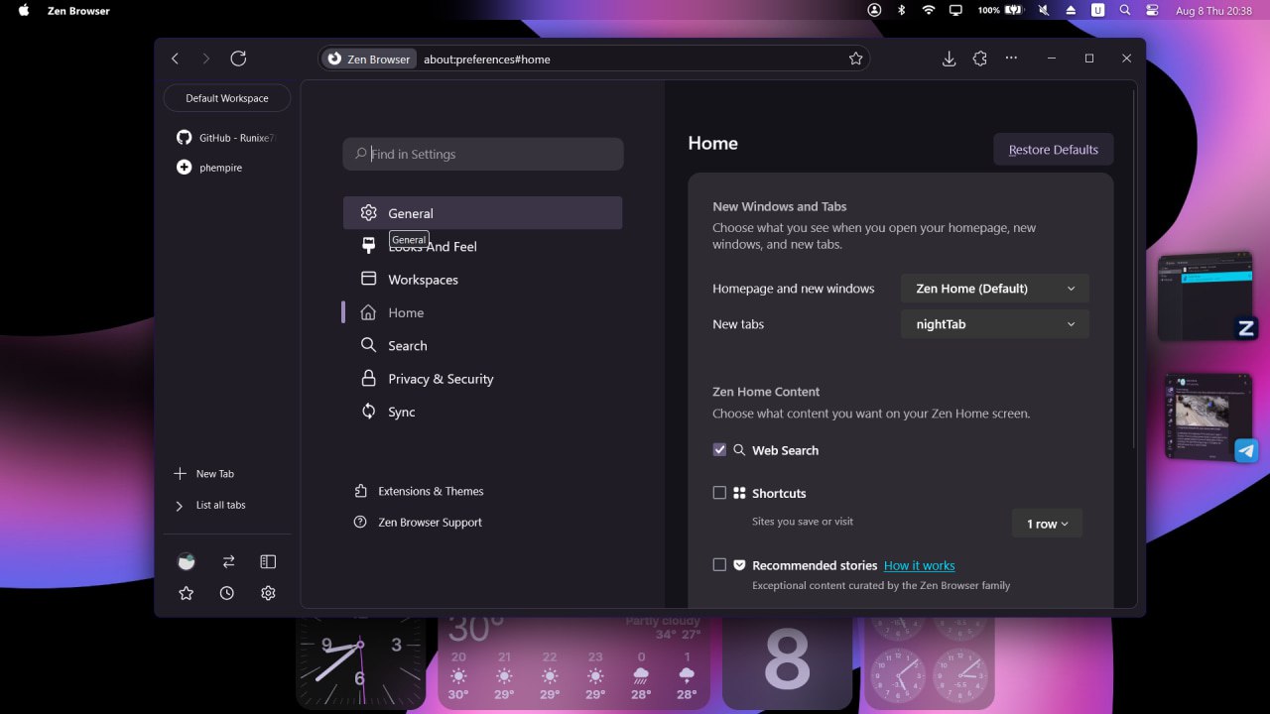Open the Shortcuts '1 row' dropdown

(1047, 524)
